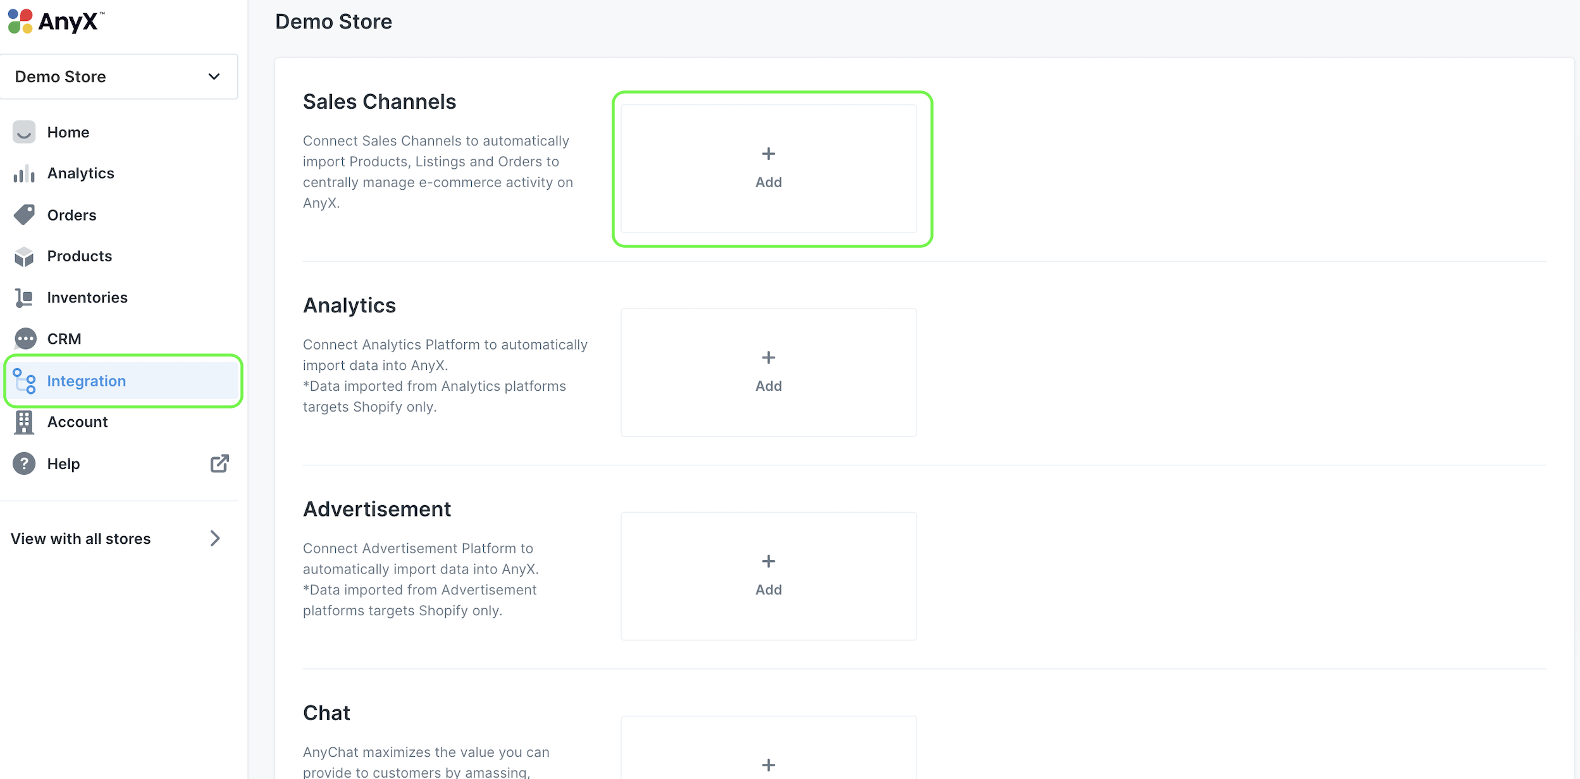Open the Inventories menu item
This screenshot has height=779, width=1580.
(87, 298)
